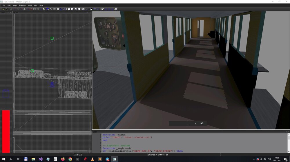
Task: Click the Y lock toolbar button
Action: 75,9
